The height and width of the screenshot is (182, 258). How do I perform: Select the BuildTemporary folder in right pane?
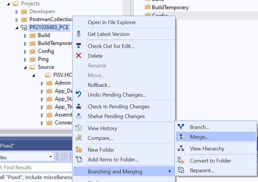pos(170,7)
